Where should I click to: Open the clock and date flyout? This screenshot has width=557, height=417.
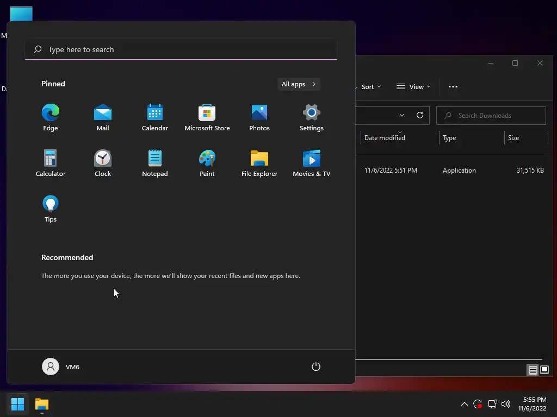pyautogui.click(x=532, y=404)
